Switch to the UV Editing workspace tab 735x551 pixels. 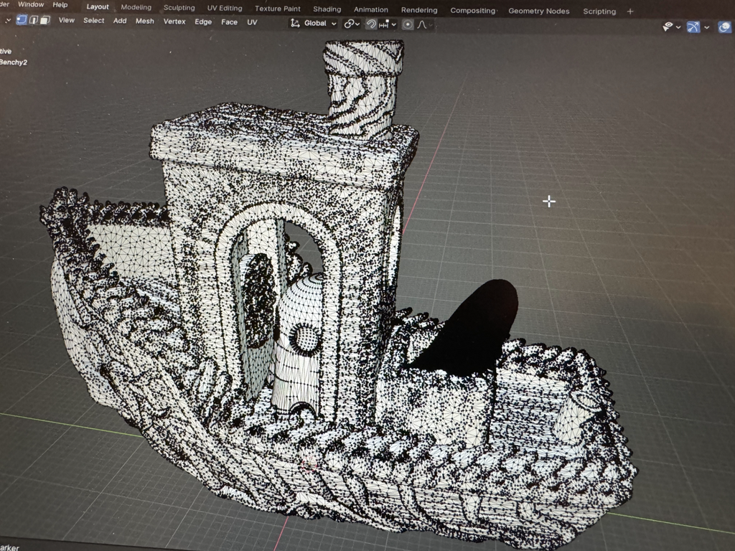click(x=225, y=8)
